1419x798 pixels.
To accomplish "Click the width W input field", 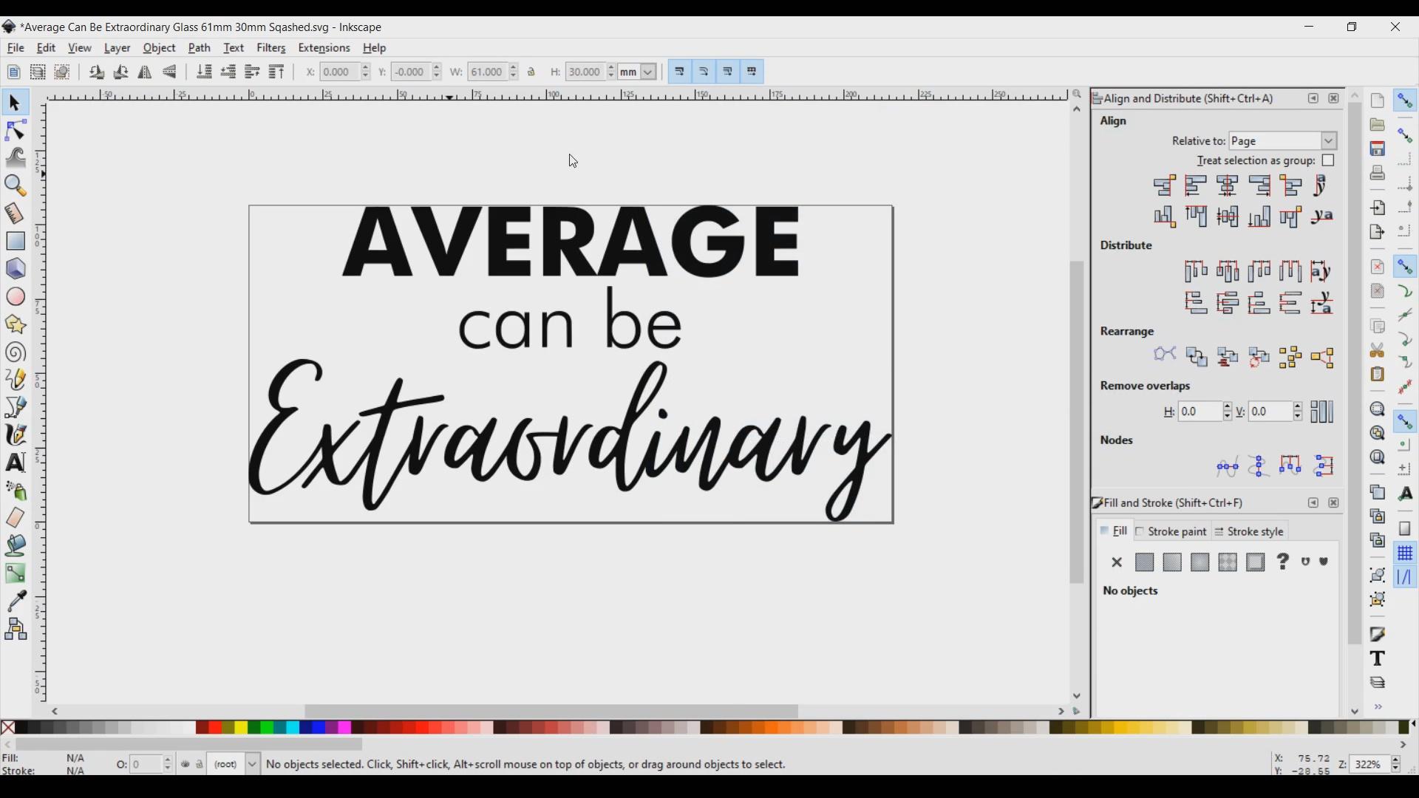I will coord(488,72).
